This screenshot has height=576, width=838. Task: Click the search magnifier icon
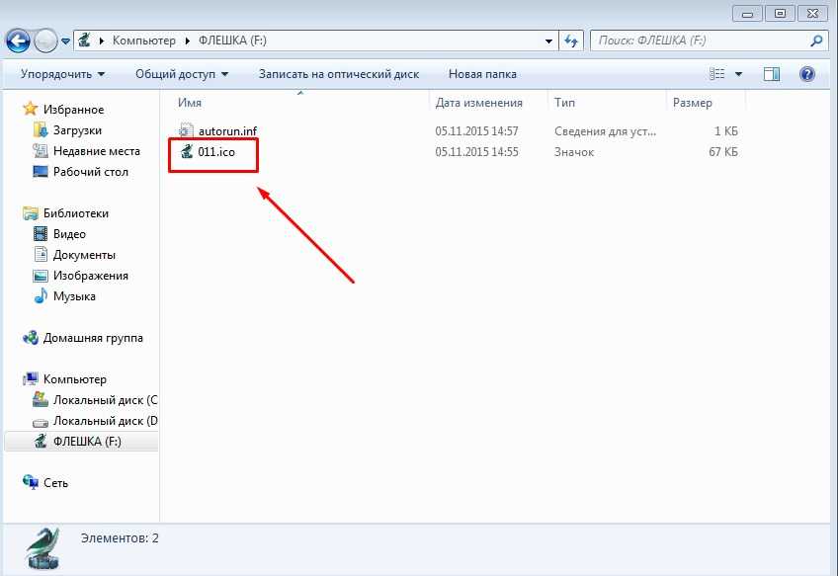(x=816, y=41)
